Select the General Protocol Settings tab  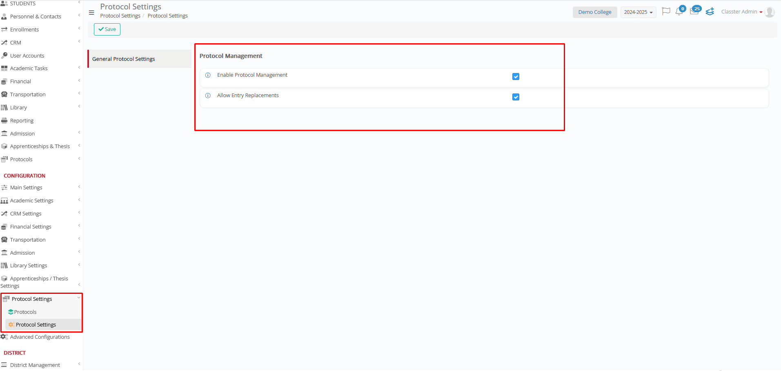coord(124,59)
